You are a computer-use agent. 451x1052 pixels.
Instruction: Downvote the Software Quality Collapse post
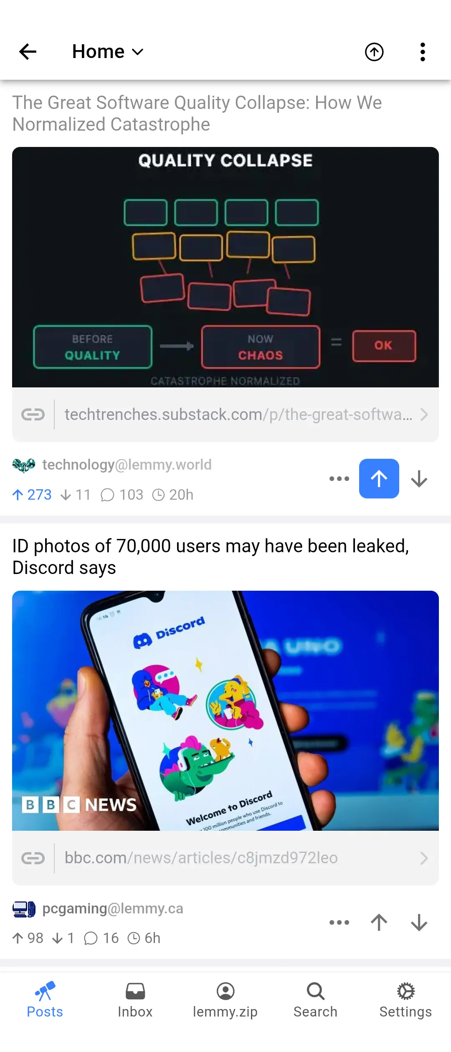(x=419, y=478)
